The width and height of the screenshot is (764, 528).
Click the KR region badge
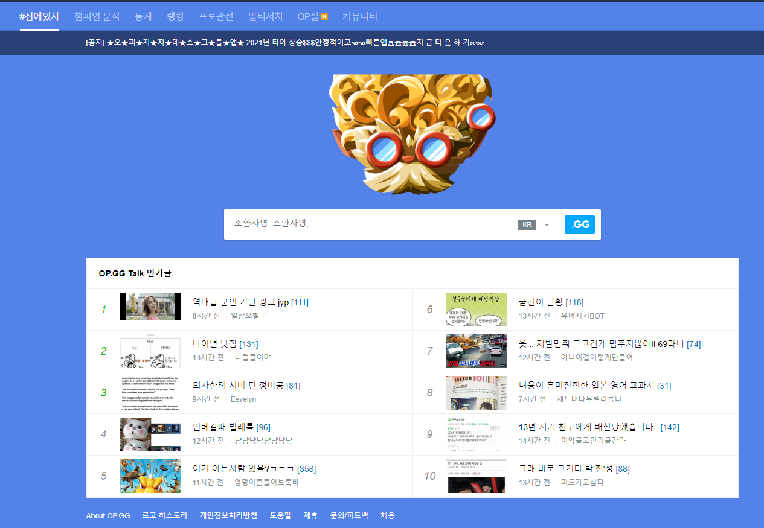[x=527, y=224]
